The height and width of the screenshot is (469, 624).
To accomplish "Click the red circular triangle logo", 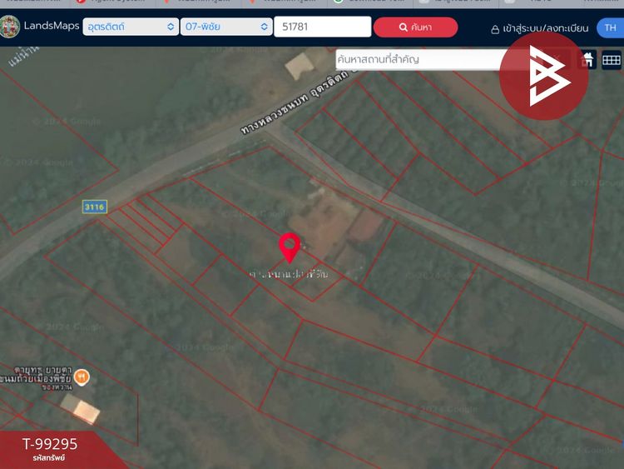I will click(x=543, y=76).
